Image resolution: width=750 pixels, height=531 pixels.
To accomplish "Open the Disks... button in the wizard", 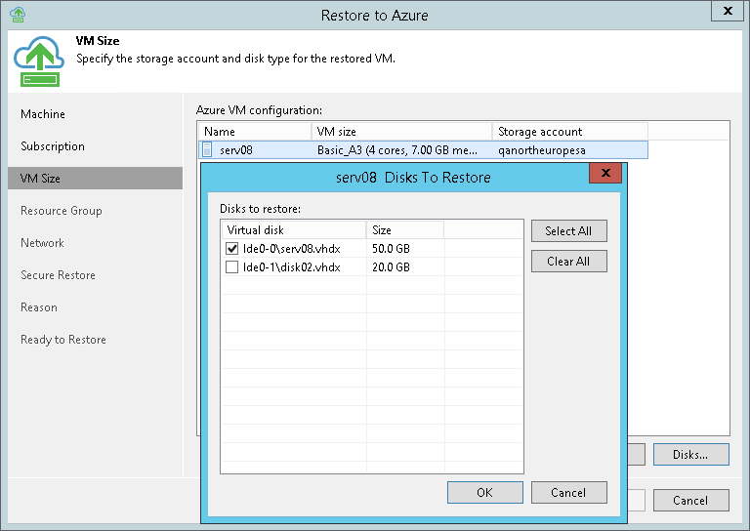I will (691, 455).
